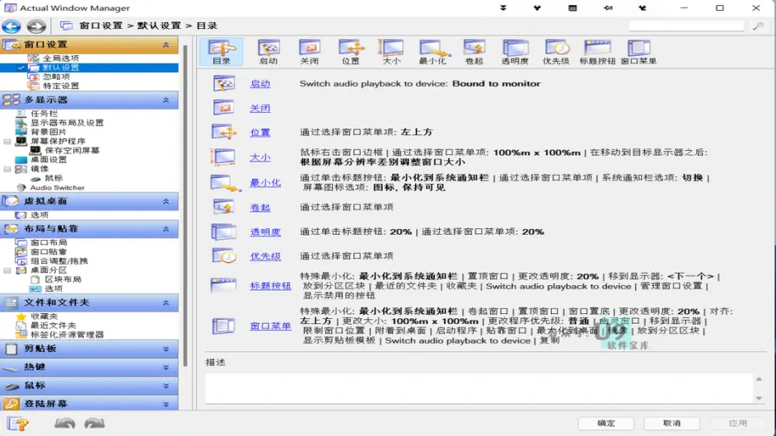Click the icon beside the 卷起 link

224,207
